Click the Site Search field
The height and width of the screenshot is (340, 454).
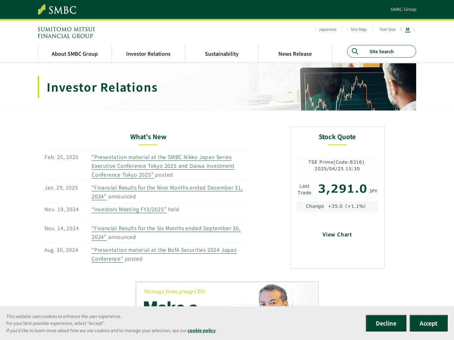[x=381, y=51]
